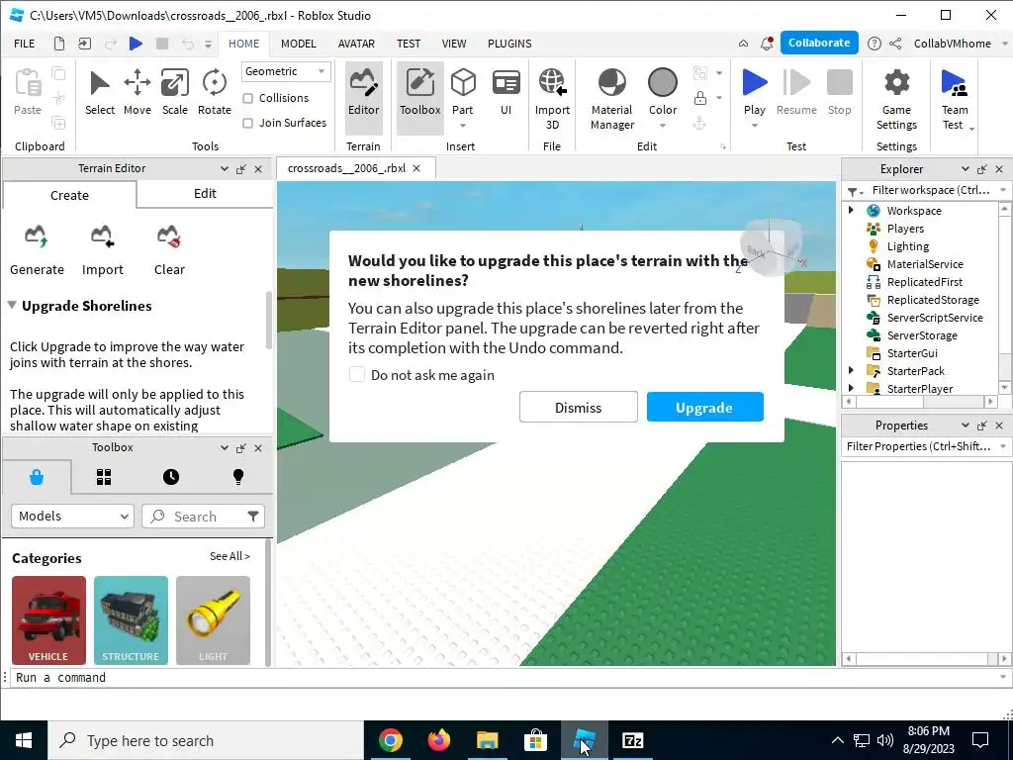Open the notifications bell
Image resolution: width=1013 pixels, height=760 pixels.
pyautogui.click(x=767, y=44)
